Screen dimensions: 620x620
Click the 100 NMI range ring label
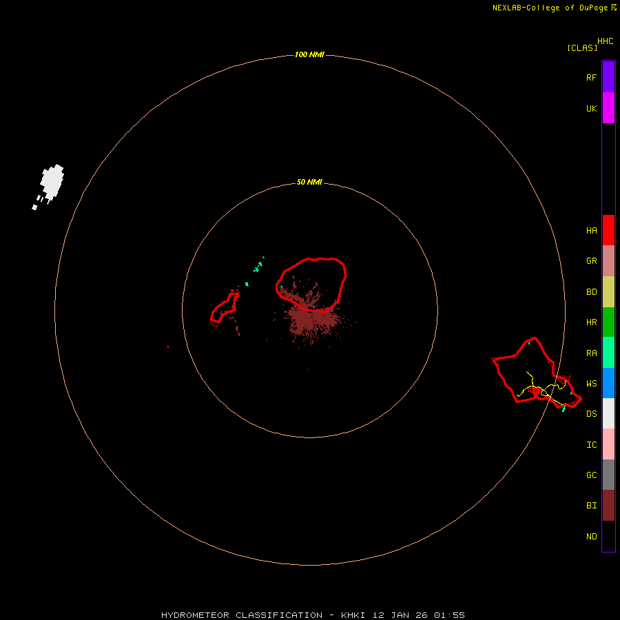click(x=309, y=54)
